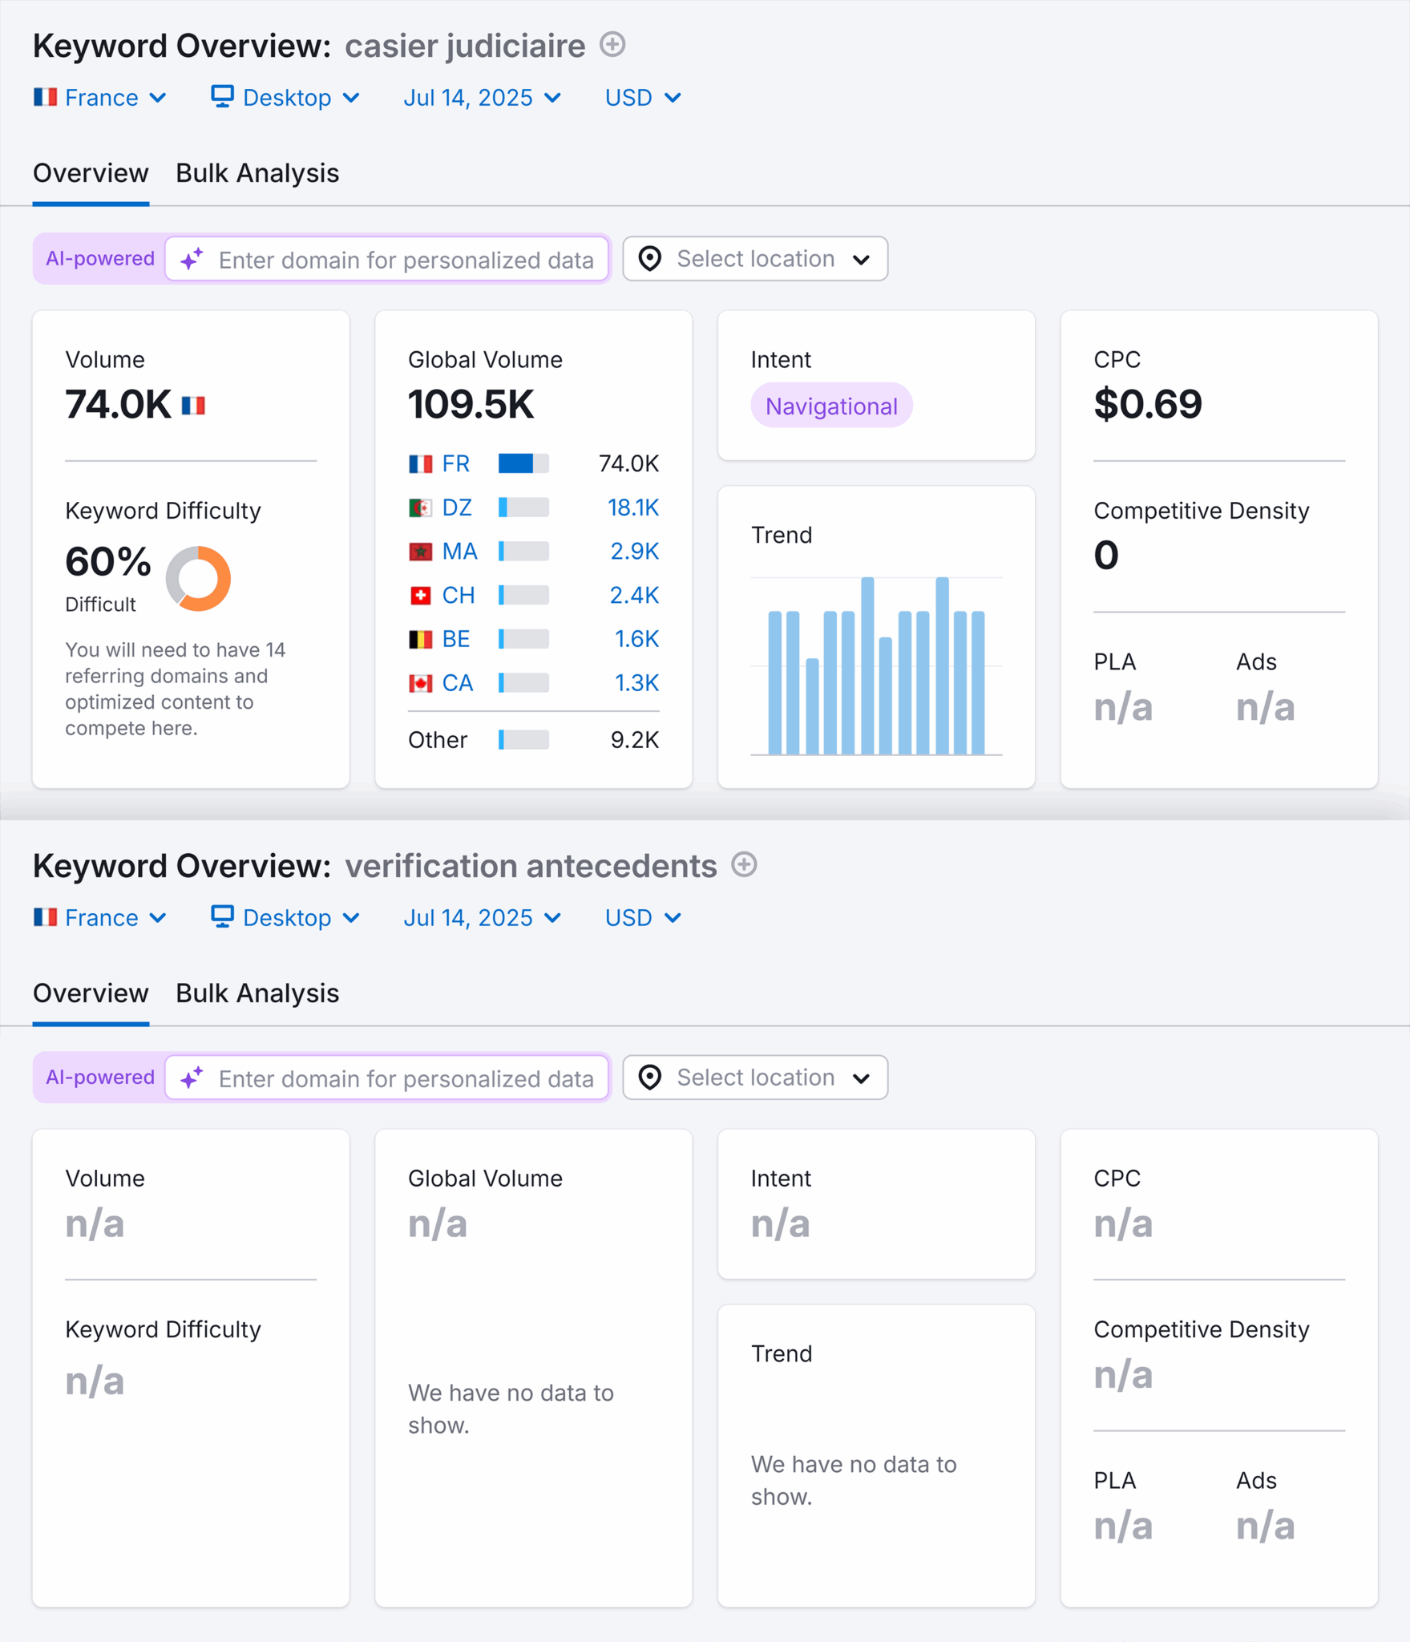Click AI-powered label in casier judiciaire section
This screenshot has height=1642, width=1410.
click(x=100, y=259)
